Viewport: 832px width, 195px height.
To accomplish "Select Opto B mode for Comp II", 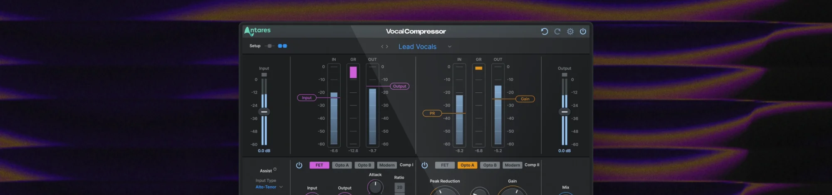I will [x=490, y=165].
